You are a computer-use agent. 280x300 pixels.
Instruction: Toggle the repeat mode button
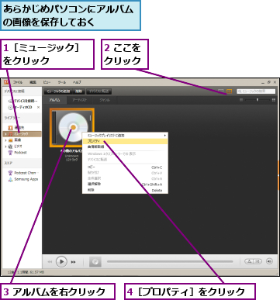pyautogui.click(x=249, y=261)
